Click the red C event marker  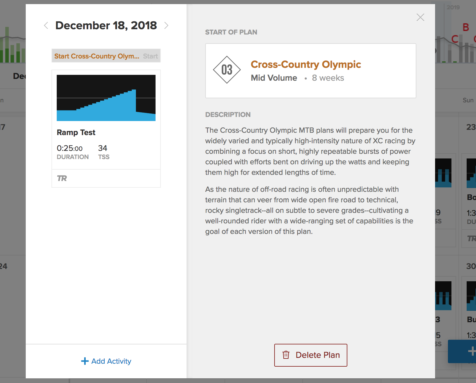(x=455, y=39)
